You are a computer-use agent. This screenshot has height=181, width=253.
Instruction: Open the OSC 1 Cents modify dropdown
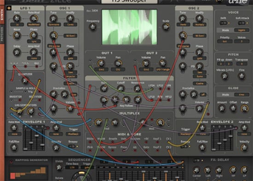click(70, 25)
